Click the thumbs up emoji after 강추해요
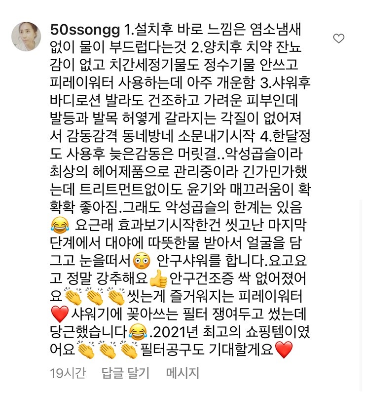This screenshot has width=365, height=393. [x=158, y=278]
